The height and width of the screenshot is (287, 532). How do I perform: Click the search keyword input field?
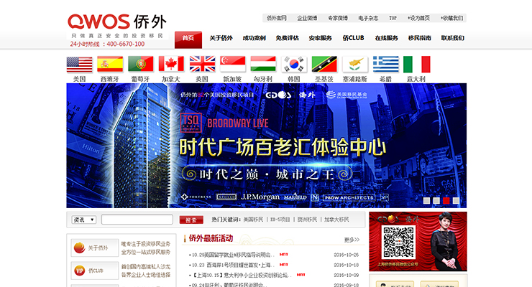(137, 220)
